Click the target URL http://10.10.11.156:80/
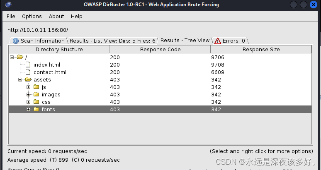Image resolution: width=321 pixels, height=170 pixels. (x=38, y=30)
